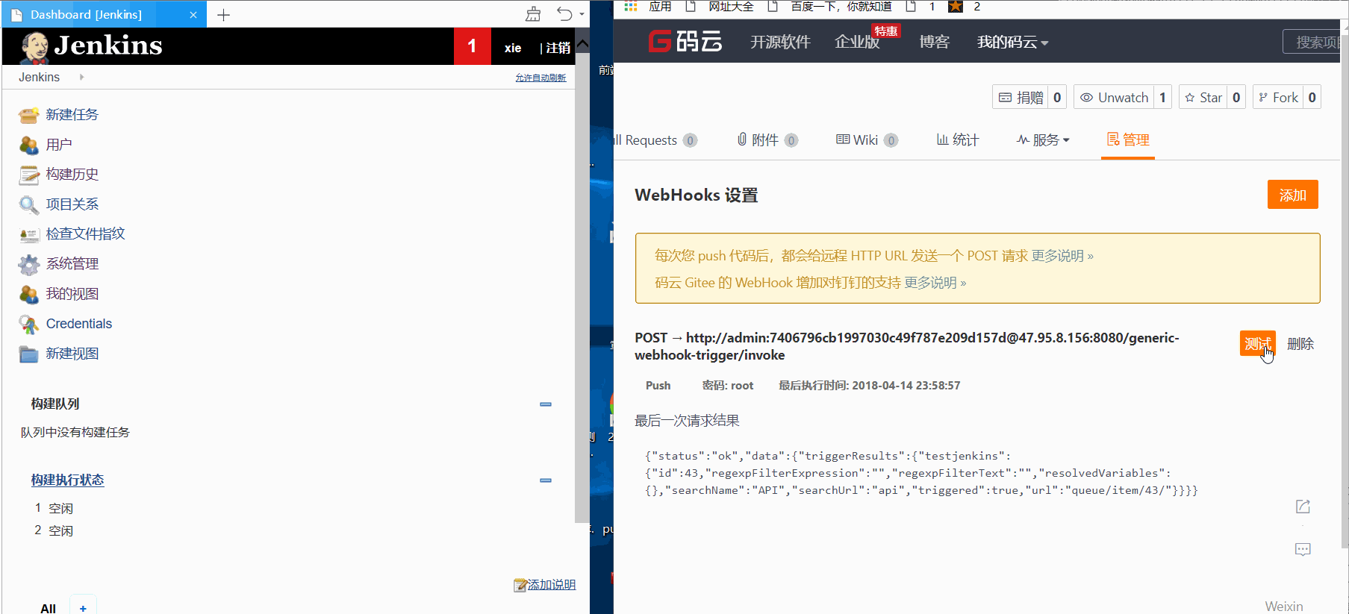Click the 允许自动刷新 link
Viewport: 1349px width, 614px height.
[x=540, y=78]
